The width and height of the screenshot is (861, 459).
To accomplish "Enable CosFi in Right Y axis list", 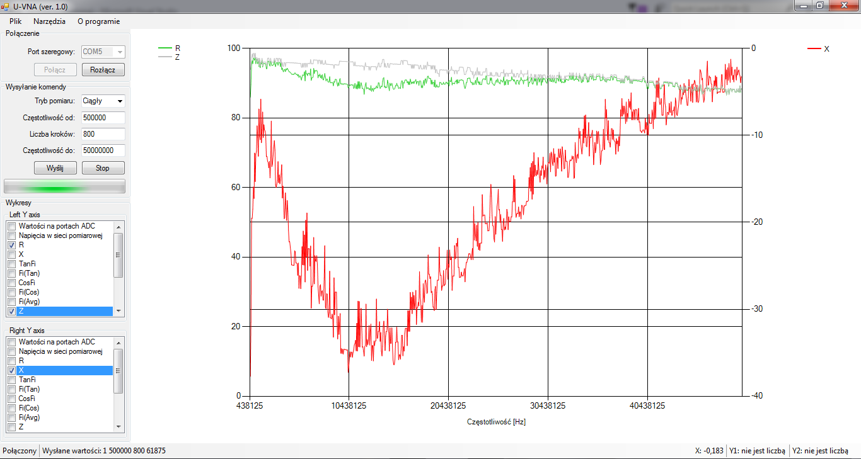I will click(11, 399).
